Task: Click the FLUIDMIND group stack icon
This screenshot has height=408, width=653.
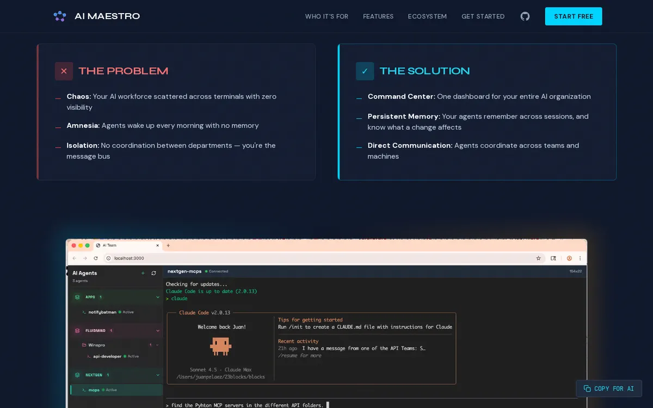Action: tap(77, 330)
